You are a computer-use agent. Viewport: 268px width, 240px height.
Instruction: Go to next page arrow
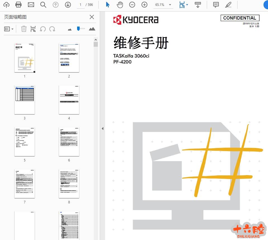pyautogui.click(x=68, y=5)
